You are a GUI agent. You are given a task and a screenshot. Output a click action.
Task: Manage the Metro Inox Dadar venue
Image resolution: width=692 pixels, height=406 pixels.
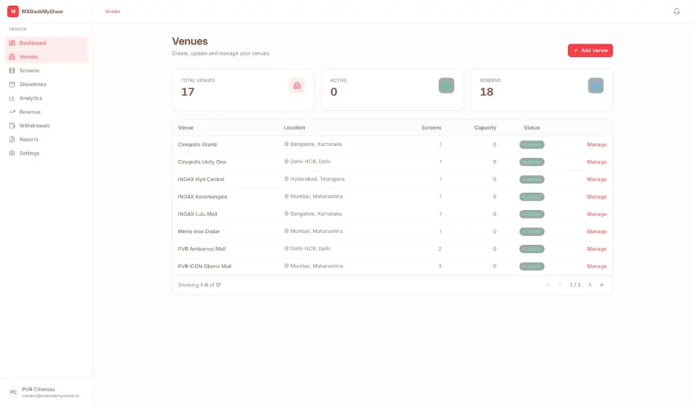click(597, 232)
